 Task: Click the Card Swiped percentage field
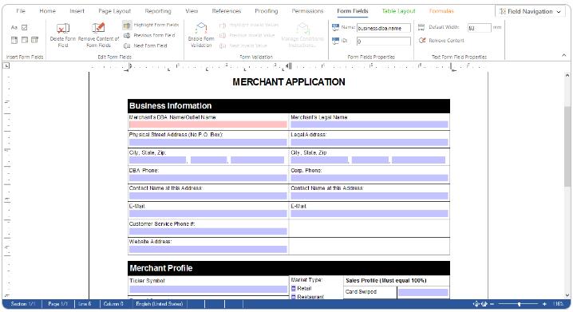pyautogui.click(x=423, y=292)
